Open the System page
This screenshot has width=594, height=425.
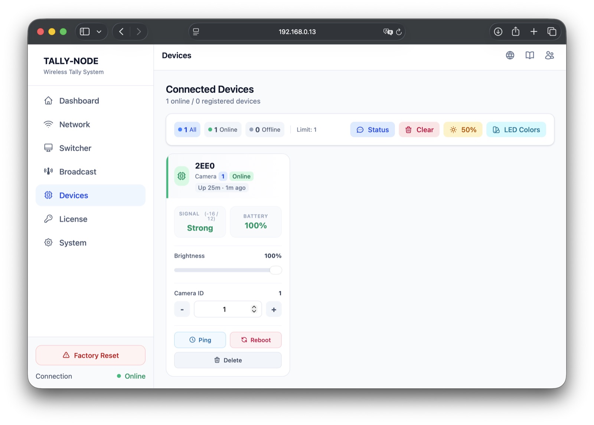(91, 243)
